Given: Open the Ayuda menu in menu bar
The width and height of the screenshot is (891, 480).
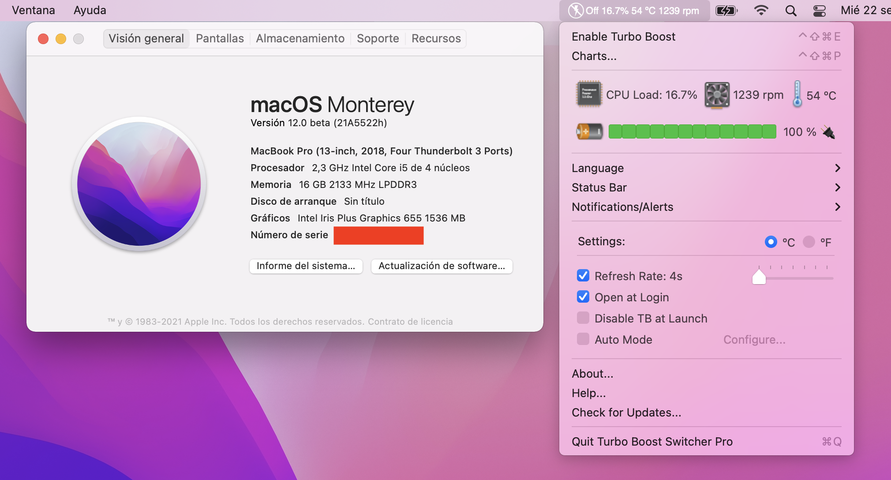Looking at the screenshot, I should pyautogui.click(x=90, y=10).
